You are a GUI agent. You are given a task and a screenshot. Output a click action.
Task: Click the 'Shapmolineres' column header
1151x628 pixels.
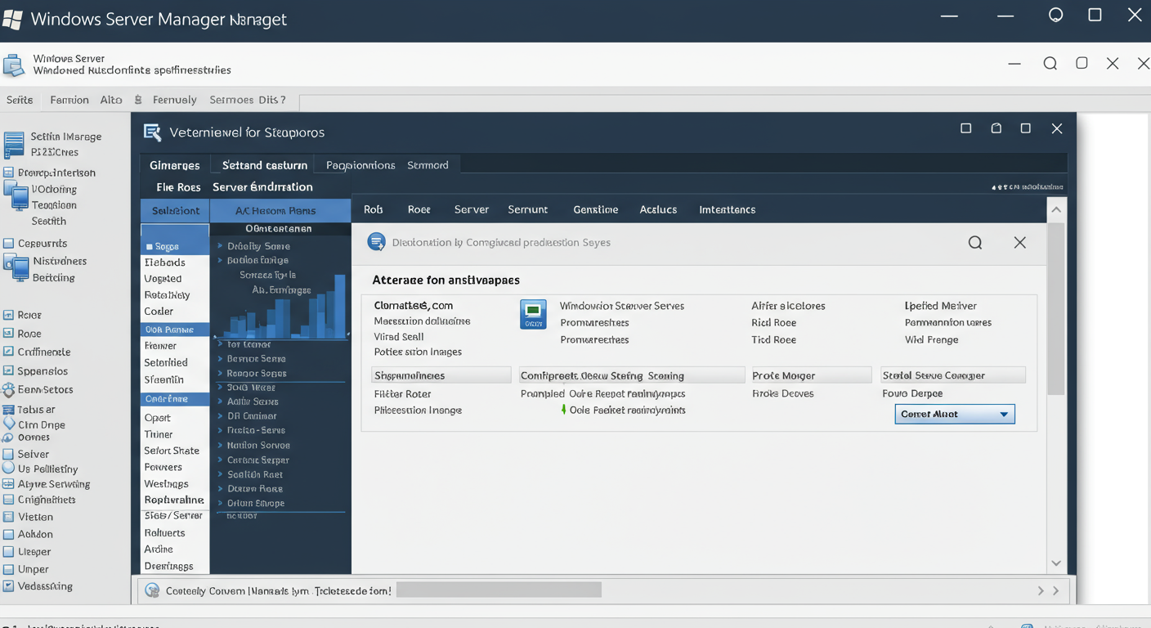click(441, 375)
